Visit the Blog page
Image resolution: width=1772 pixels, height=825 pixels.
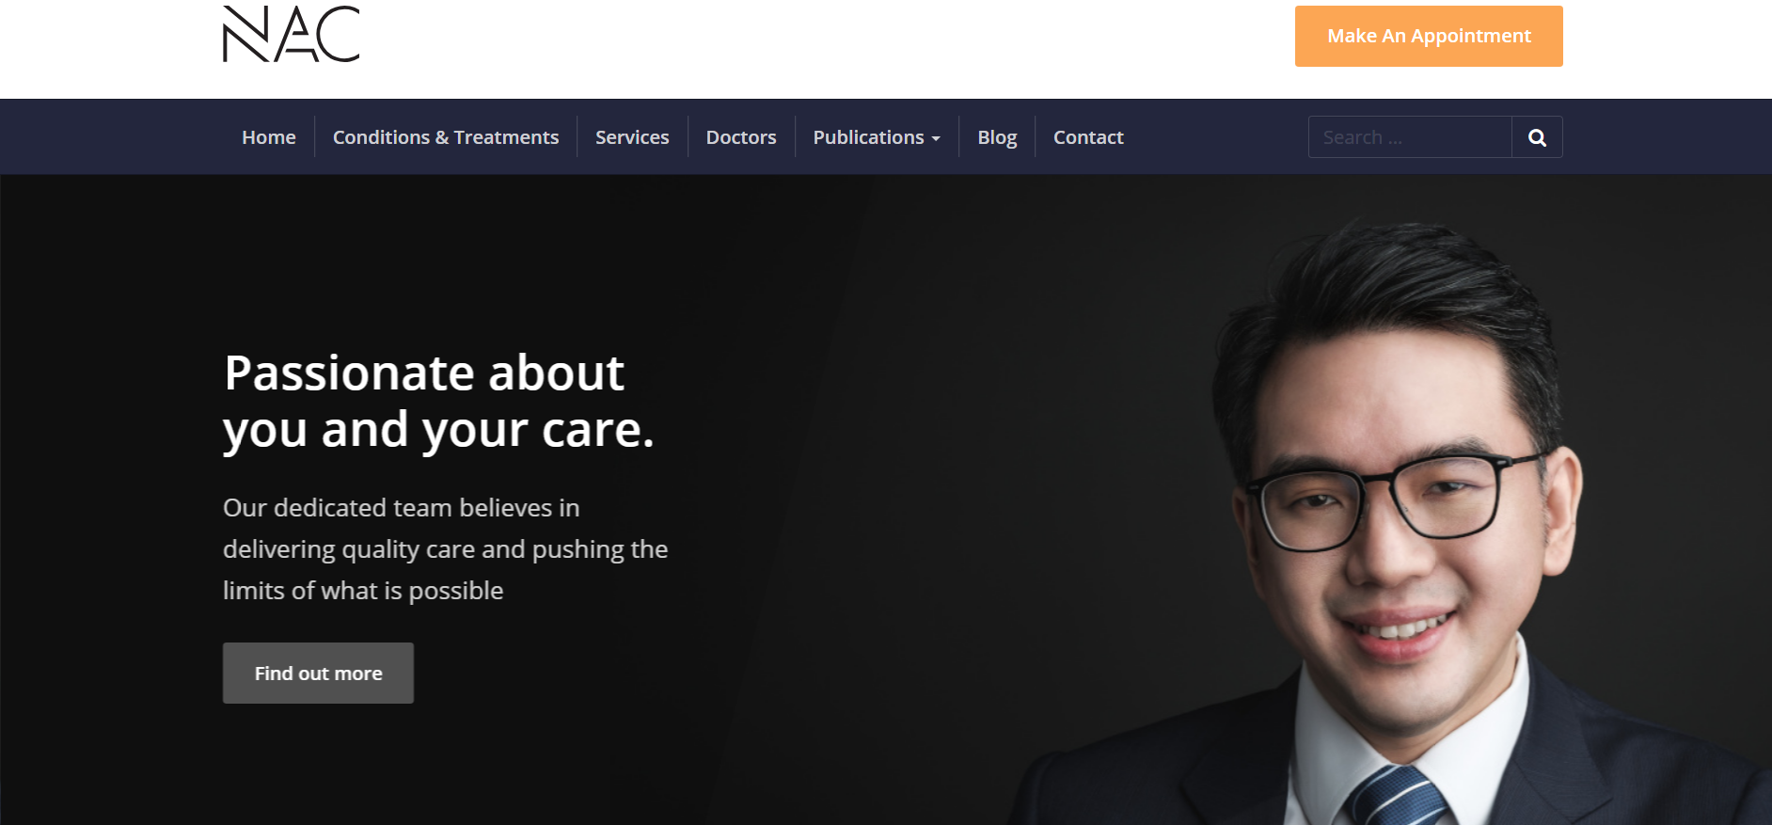tap(997, 137)
